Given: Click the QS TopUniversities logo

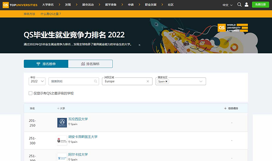Looking at the screenshot, I should point(20,5).
